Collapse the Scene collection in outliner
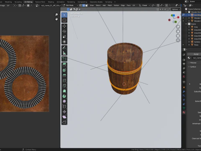The image size is (201, 151). [x=186, y=24]
